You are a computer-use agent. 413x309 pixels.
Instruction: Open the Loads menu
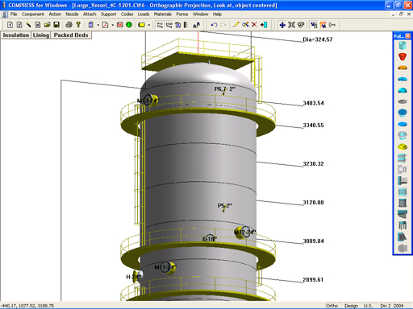click(144, 14)
